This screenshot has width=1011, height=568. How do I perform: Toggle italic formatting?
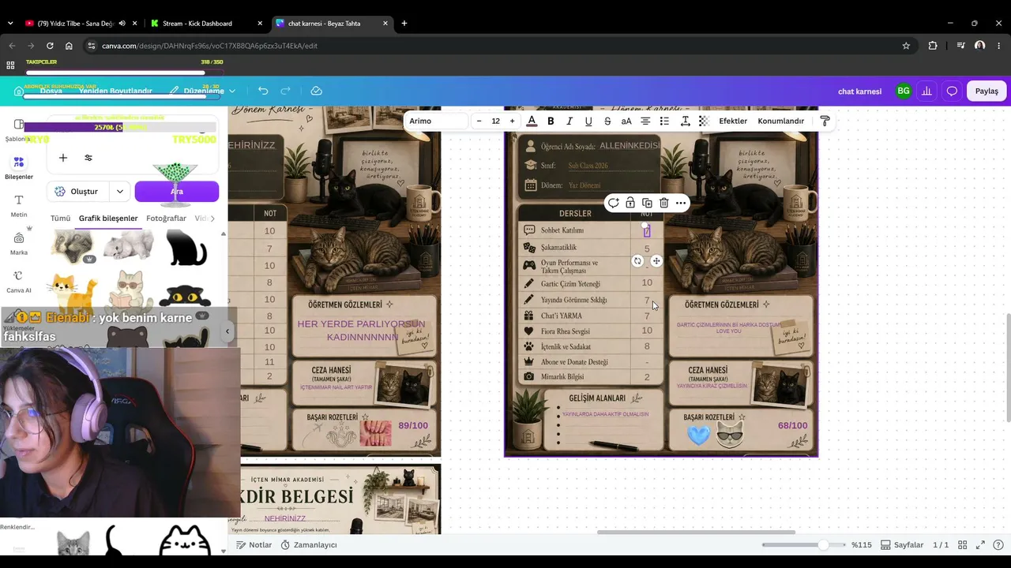[x=569, y=121]
